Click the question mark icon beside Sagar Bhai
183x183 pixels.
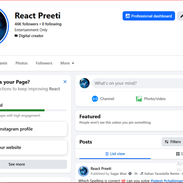coord(130,174)
